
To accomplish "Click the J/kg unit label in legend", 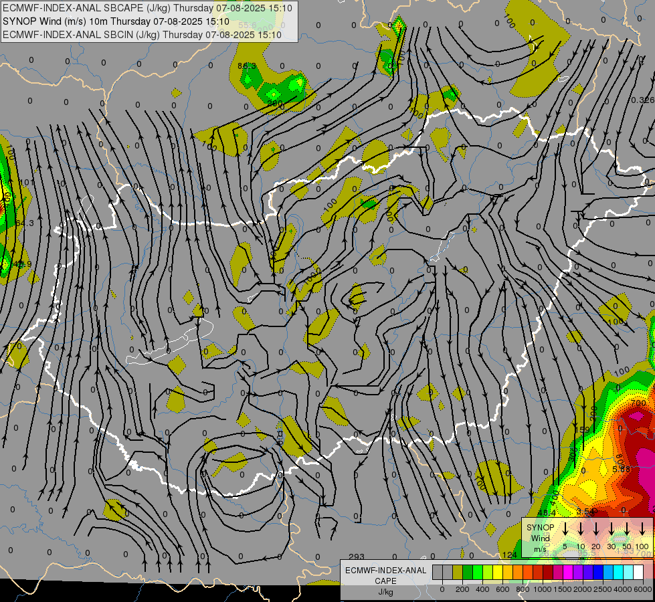I will point(385,592).
